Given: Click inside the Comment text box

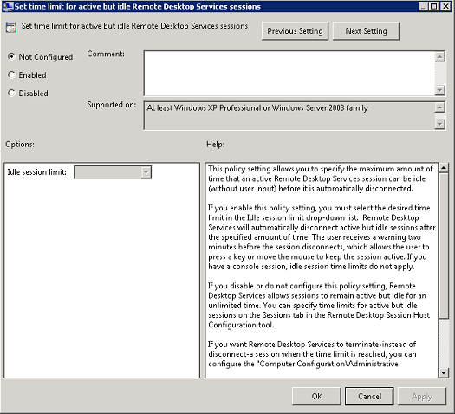Looking at the screenshot, I should [x=289, y=73].
